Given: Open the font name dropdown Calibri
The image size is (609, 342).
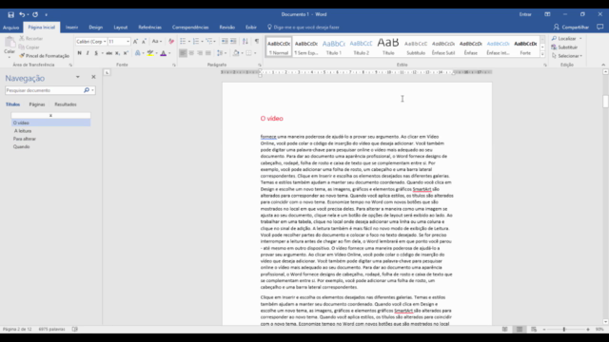Looking at the screenshot, I should pos(105,42).
